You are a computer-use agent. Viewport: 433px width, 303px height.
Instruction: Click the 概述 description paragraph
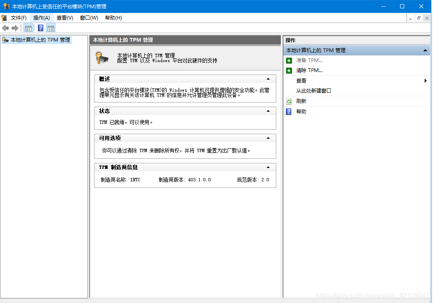click(185, 93)
